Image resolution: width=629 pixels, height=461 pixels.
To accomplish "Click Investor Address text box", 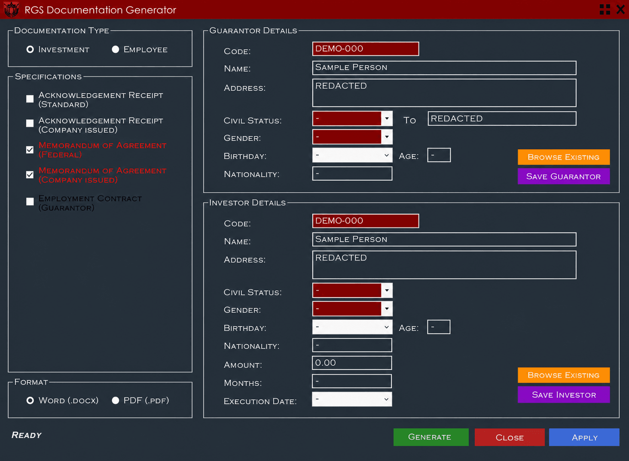I will pos(444,265).
